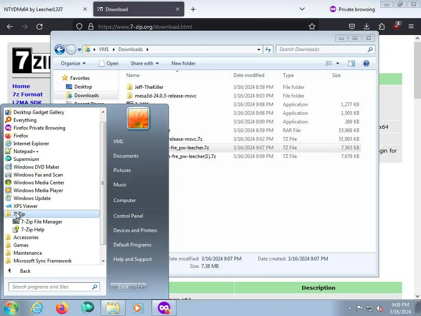Click Explorer refresh button beside address bar
421x316 pixels.
point(268,49)
